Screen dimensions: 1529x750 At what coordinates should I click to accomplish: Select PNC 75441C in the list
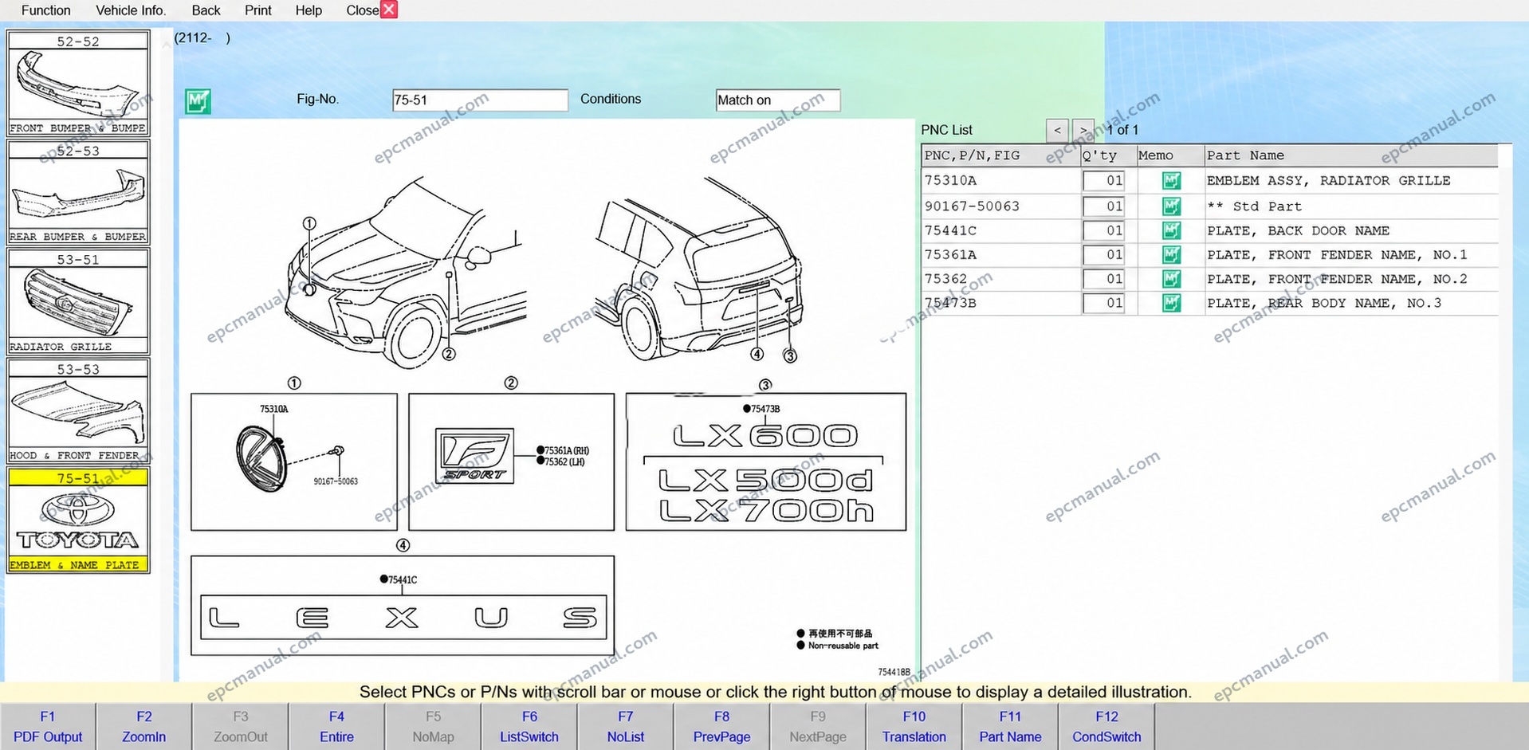coord(950,231)
